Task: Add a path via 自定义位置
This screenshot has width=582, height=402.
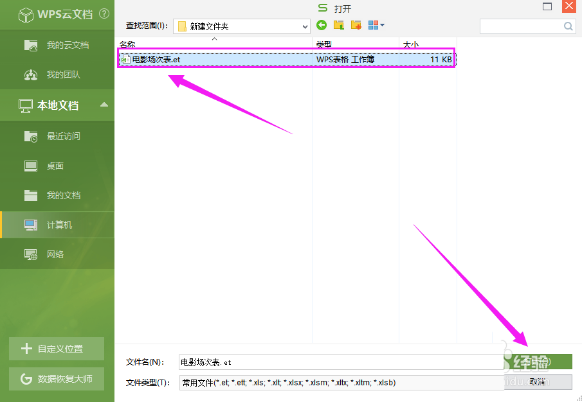Action: 57,349
